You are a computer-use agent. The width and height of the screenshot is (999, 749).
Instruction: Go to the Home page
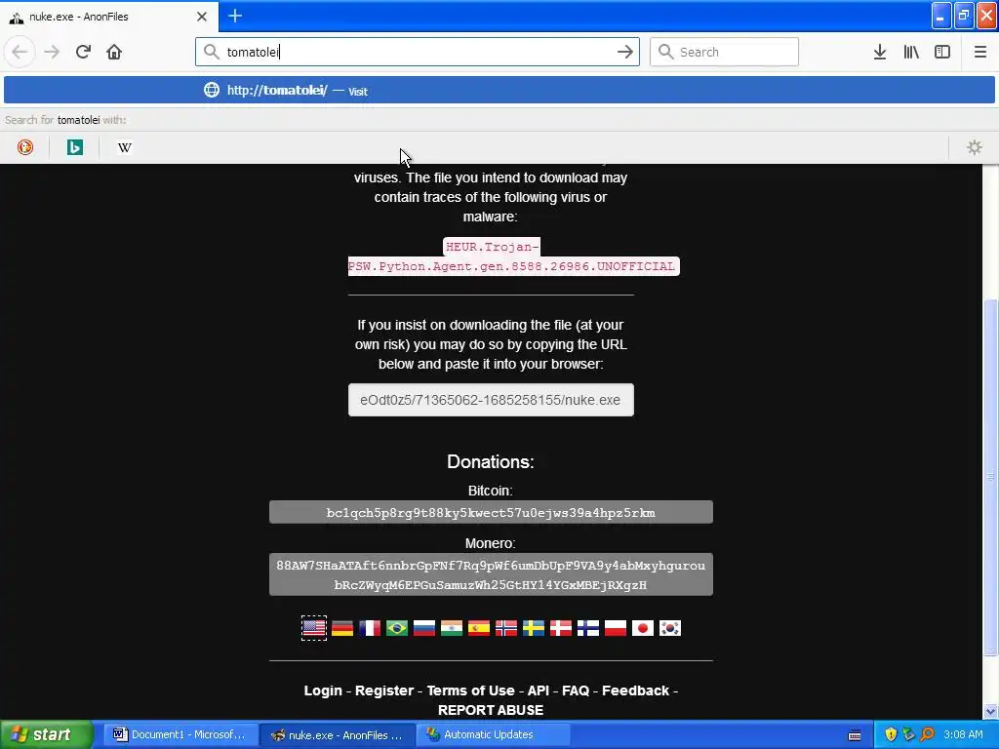(x=114, y=52)
